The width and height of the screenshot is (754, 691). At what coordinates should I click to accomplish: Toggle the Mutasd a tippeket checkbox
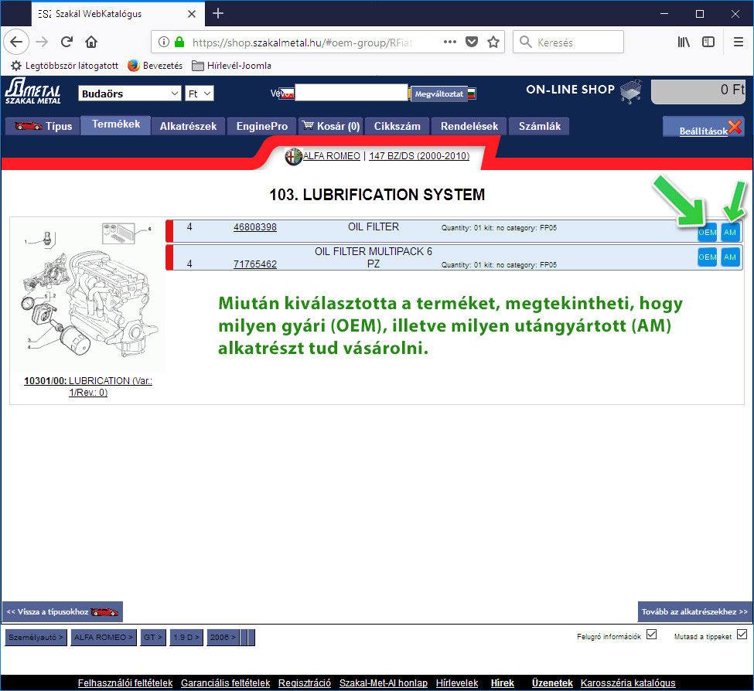click(x=742, y=635)
